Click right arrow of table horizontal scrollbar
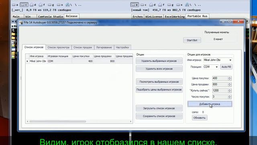 point(131,121)
